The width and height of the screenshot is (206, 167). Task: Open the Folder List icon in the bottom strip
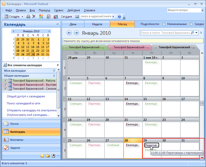tap(48, 156)
